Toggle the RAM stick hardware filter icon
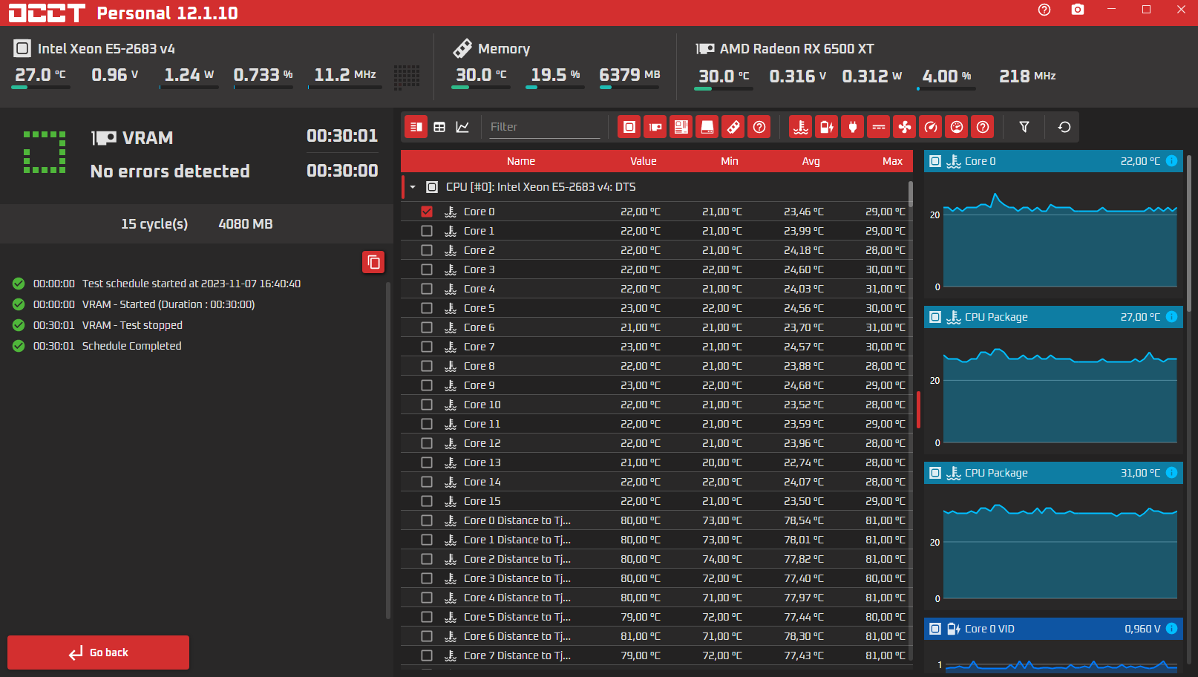The height and width of the screenshot is (677, 1198). (733, 127)
